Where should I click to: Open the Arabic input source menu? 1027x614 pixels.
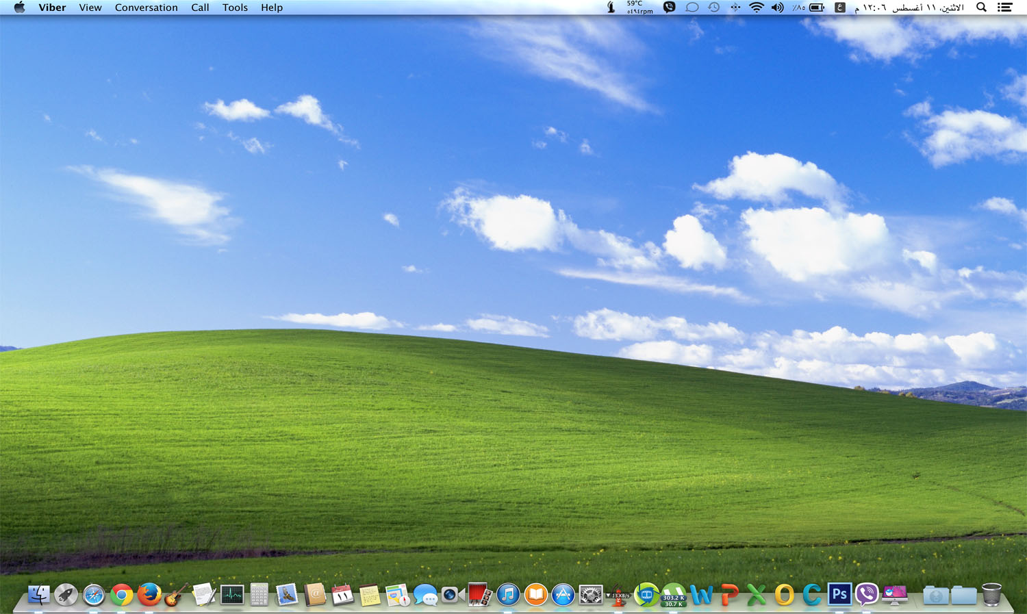click(839, 8)
